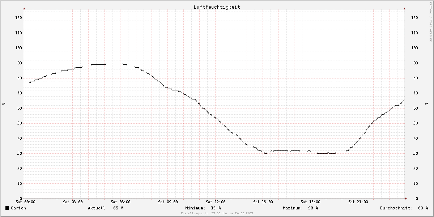The width and height of the screenshot is (434, 217).
Task: Click the "Sat 15:00" time axis label
Action: point(263,202)
